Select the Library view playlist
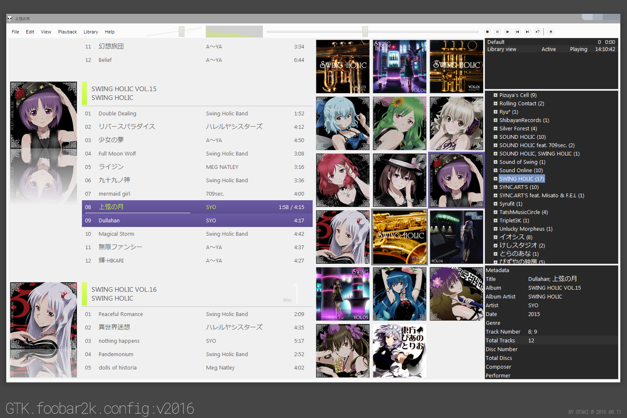The width and height of the screenshot is (627, 418). pyautogui.click(x=551, y=49)
